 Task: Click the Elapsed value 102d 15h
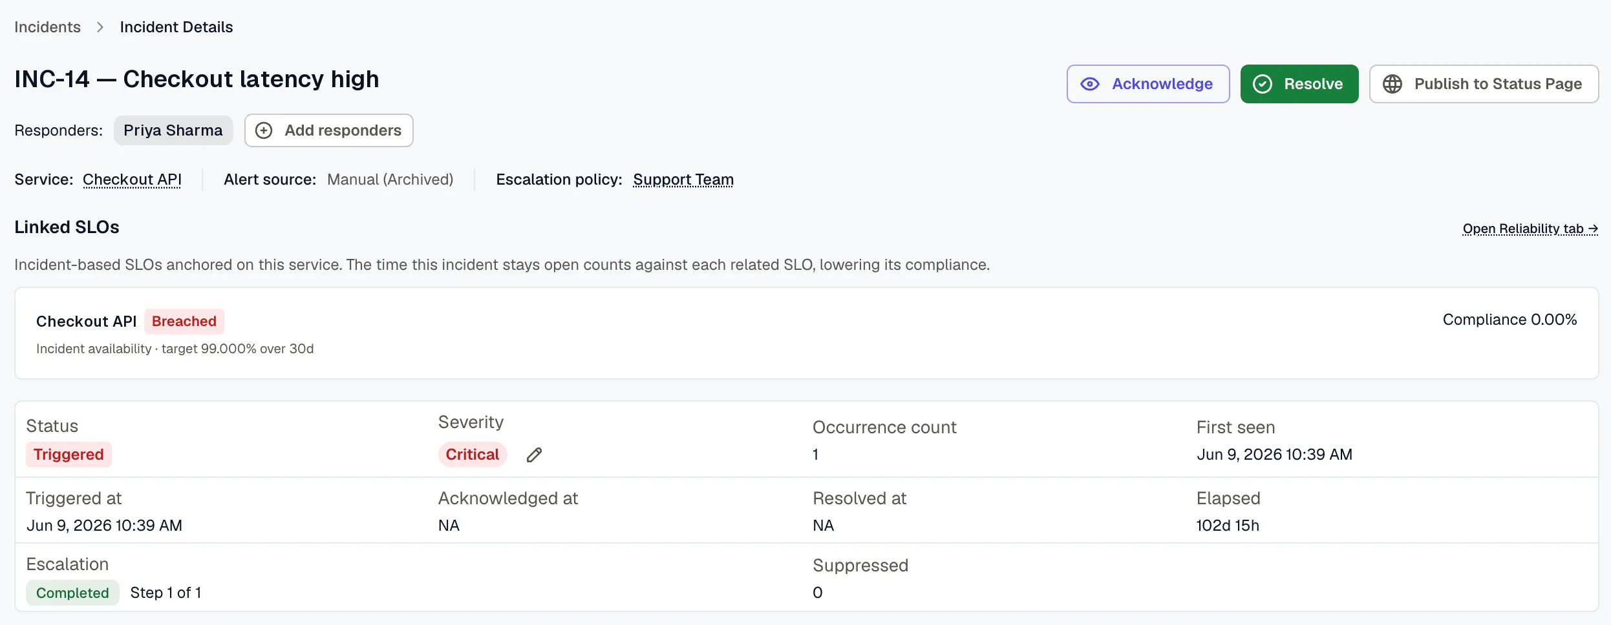1228,526
